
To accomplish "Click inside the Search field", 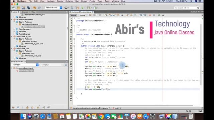I will pyautogui.click(x=187, y=8).
